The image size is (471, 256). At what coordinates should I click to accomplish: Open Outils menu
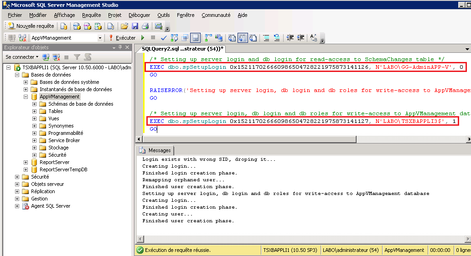(163, 15)
